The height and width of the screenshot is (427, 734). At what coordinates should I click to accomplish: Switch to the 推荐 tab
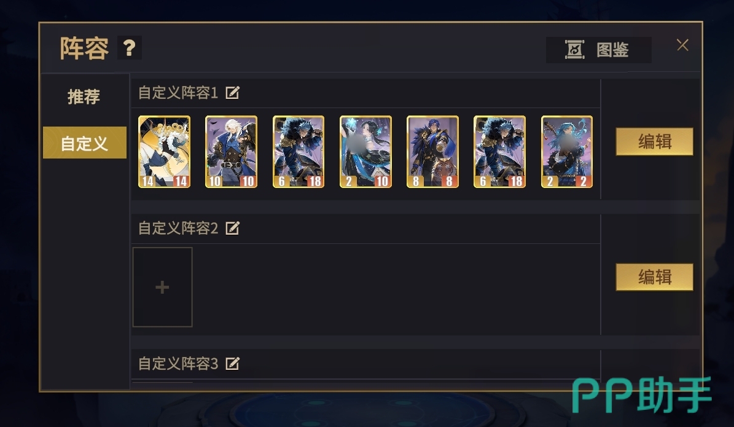[x=84, y=96]
